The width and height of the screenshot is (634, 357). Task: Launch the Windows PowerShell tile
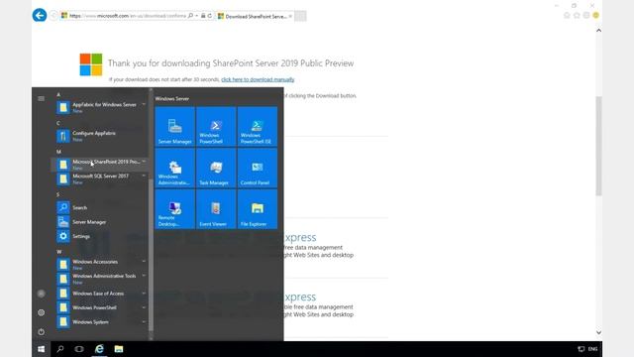(x=216, y=126)
